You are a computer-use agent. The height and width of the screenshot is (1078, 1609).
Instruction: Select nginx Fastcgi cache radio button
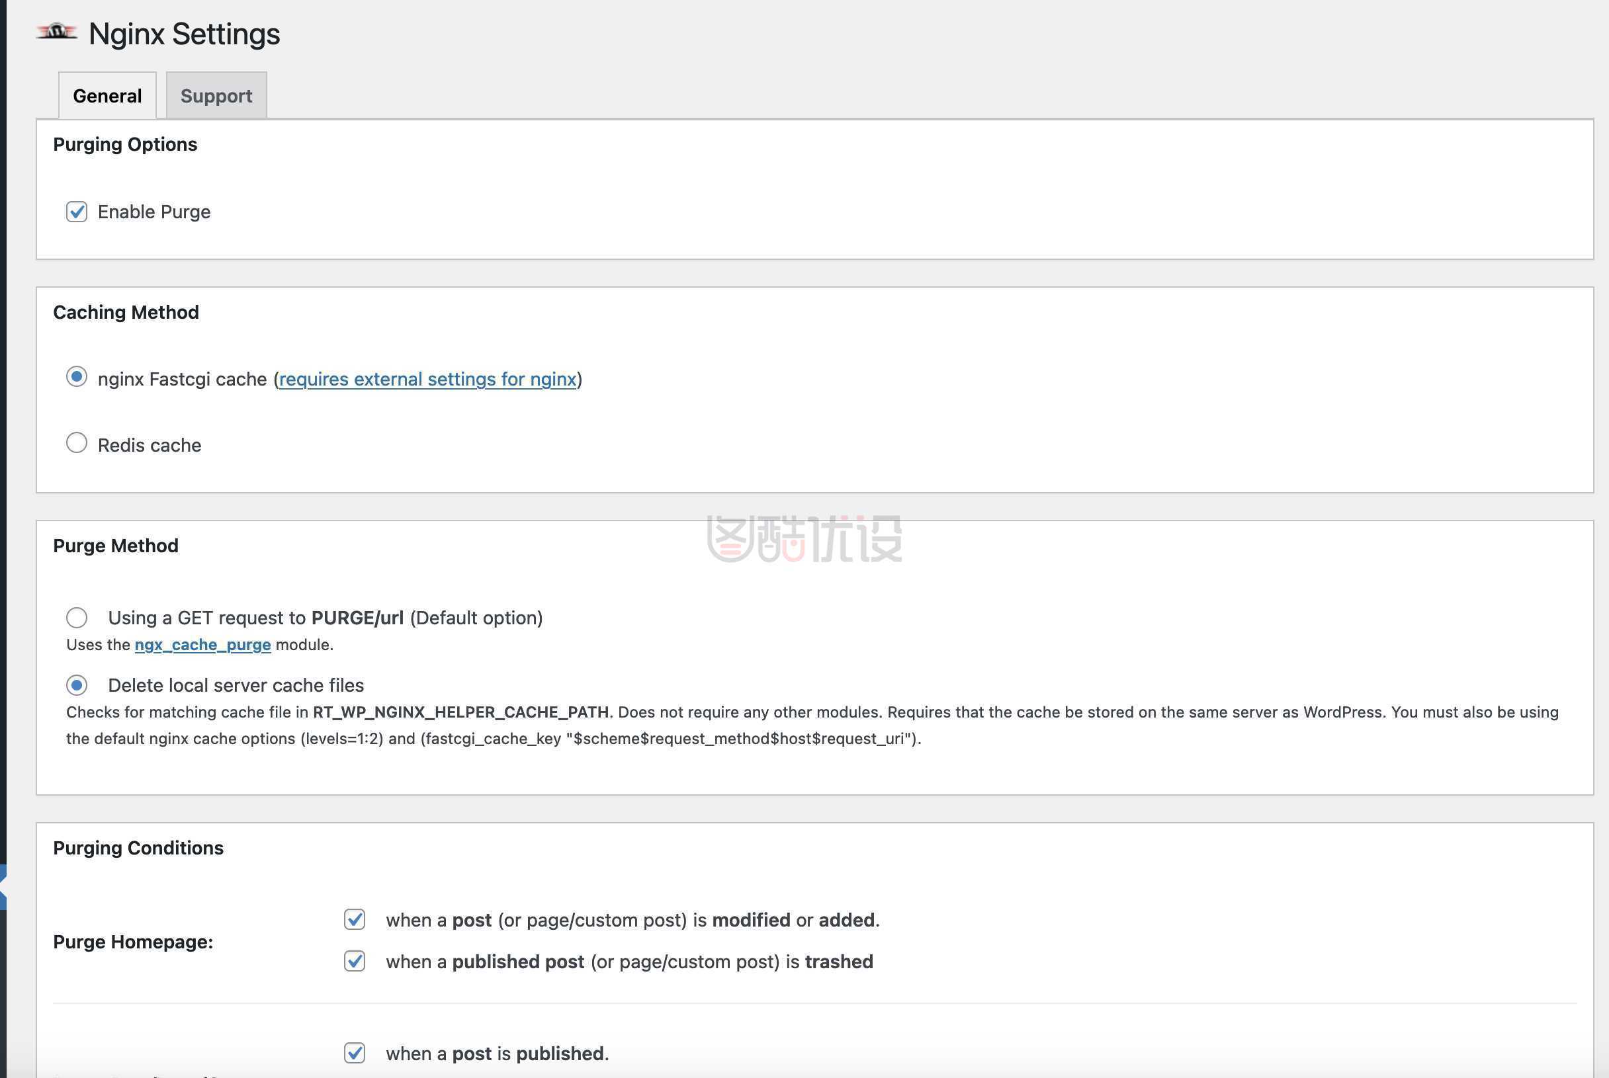tap(76, 377)
